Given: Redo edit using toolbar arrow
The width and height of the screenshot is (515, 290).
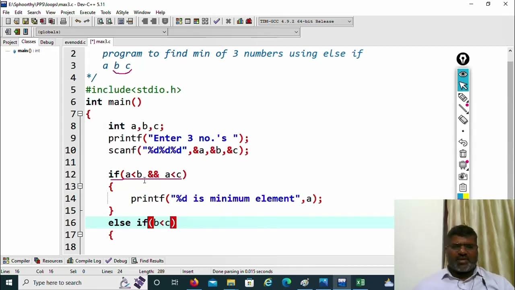Looking at the screenshot, I should 87,21.
